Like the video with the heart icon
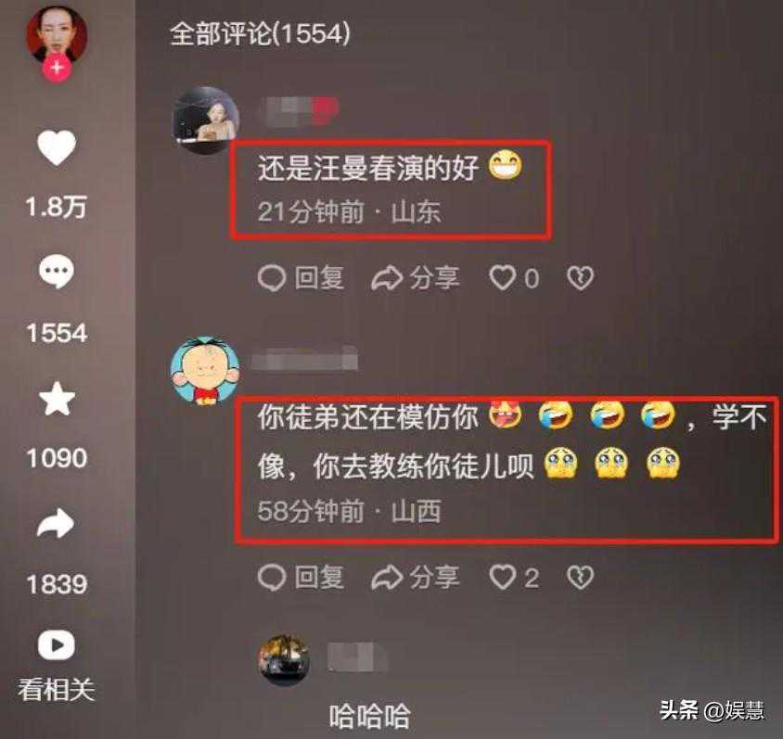The image size is (783, 739). 57,148
